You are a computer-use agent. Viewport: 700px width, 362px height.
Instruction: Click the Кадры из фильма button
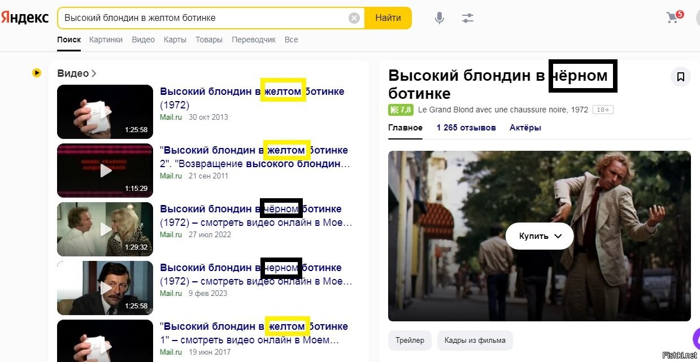[x=475, y=341]
